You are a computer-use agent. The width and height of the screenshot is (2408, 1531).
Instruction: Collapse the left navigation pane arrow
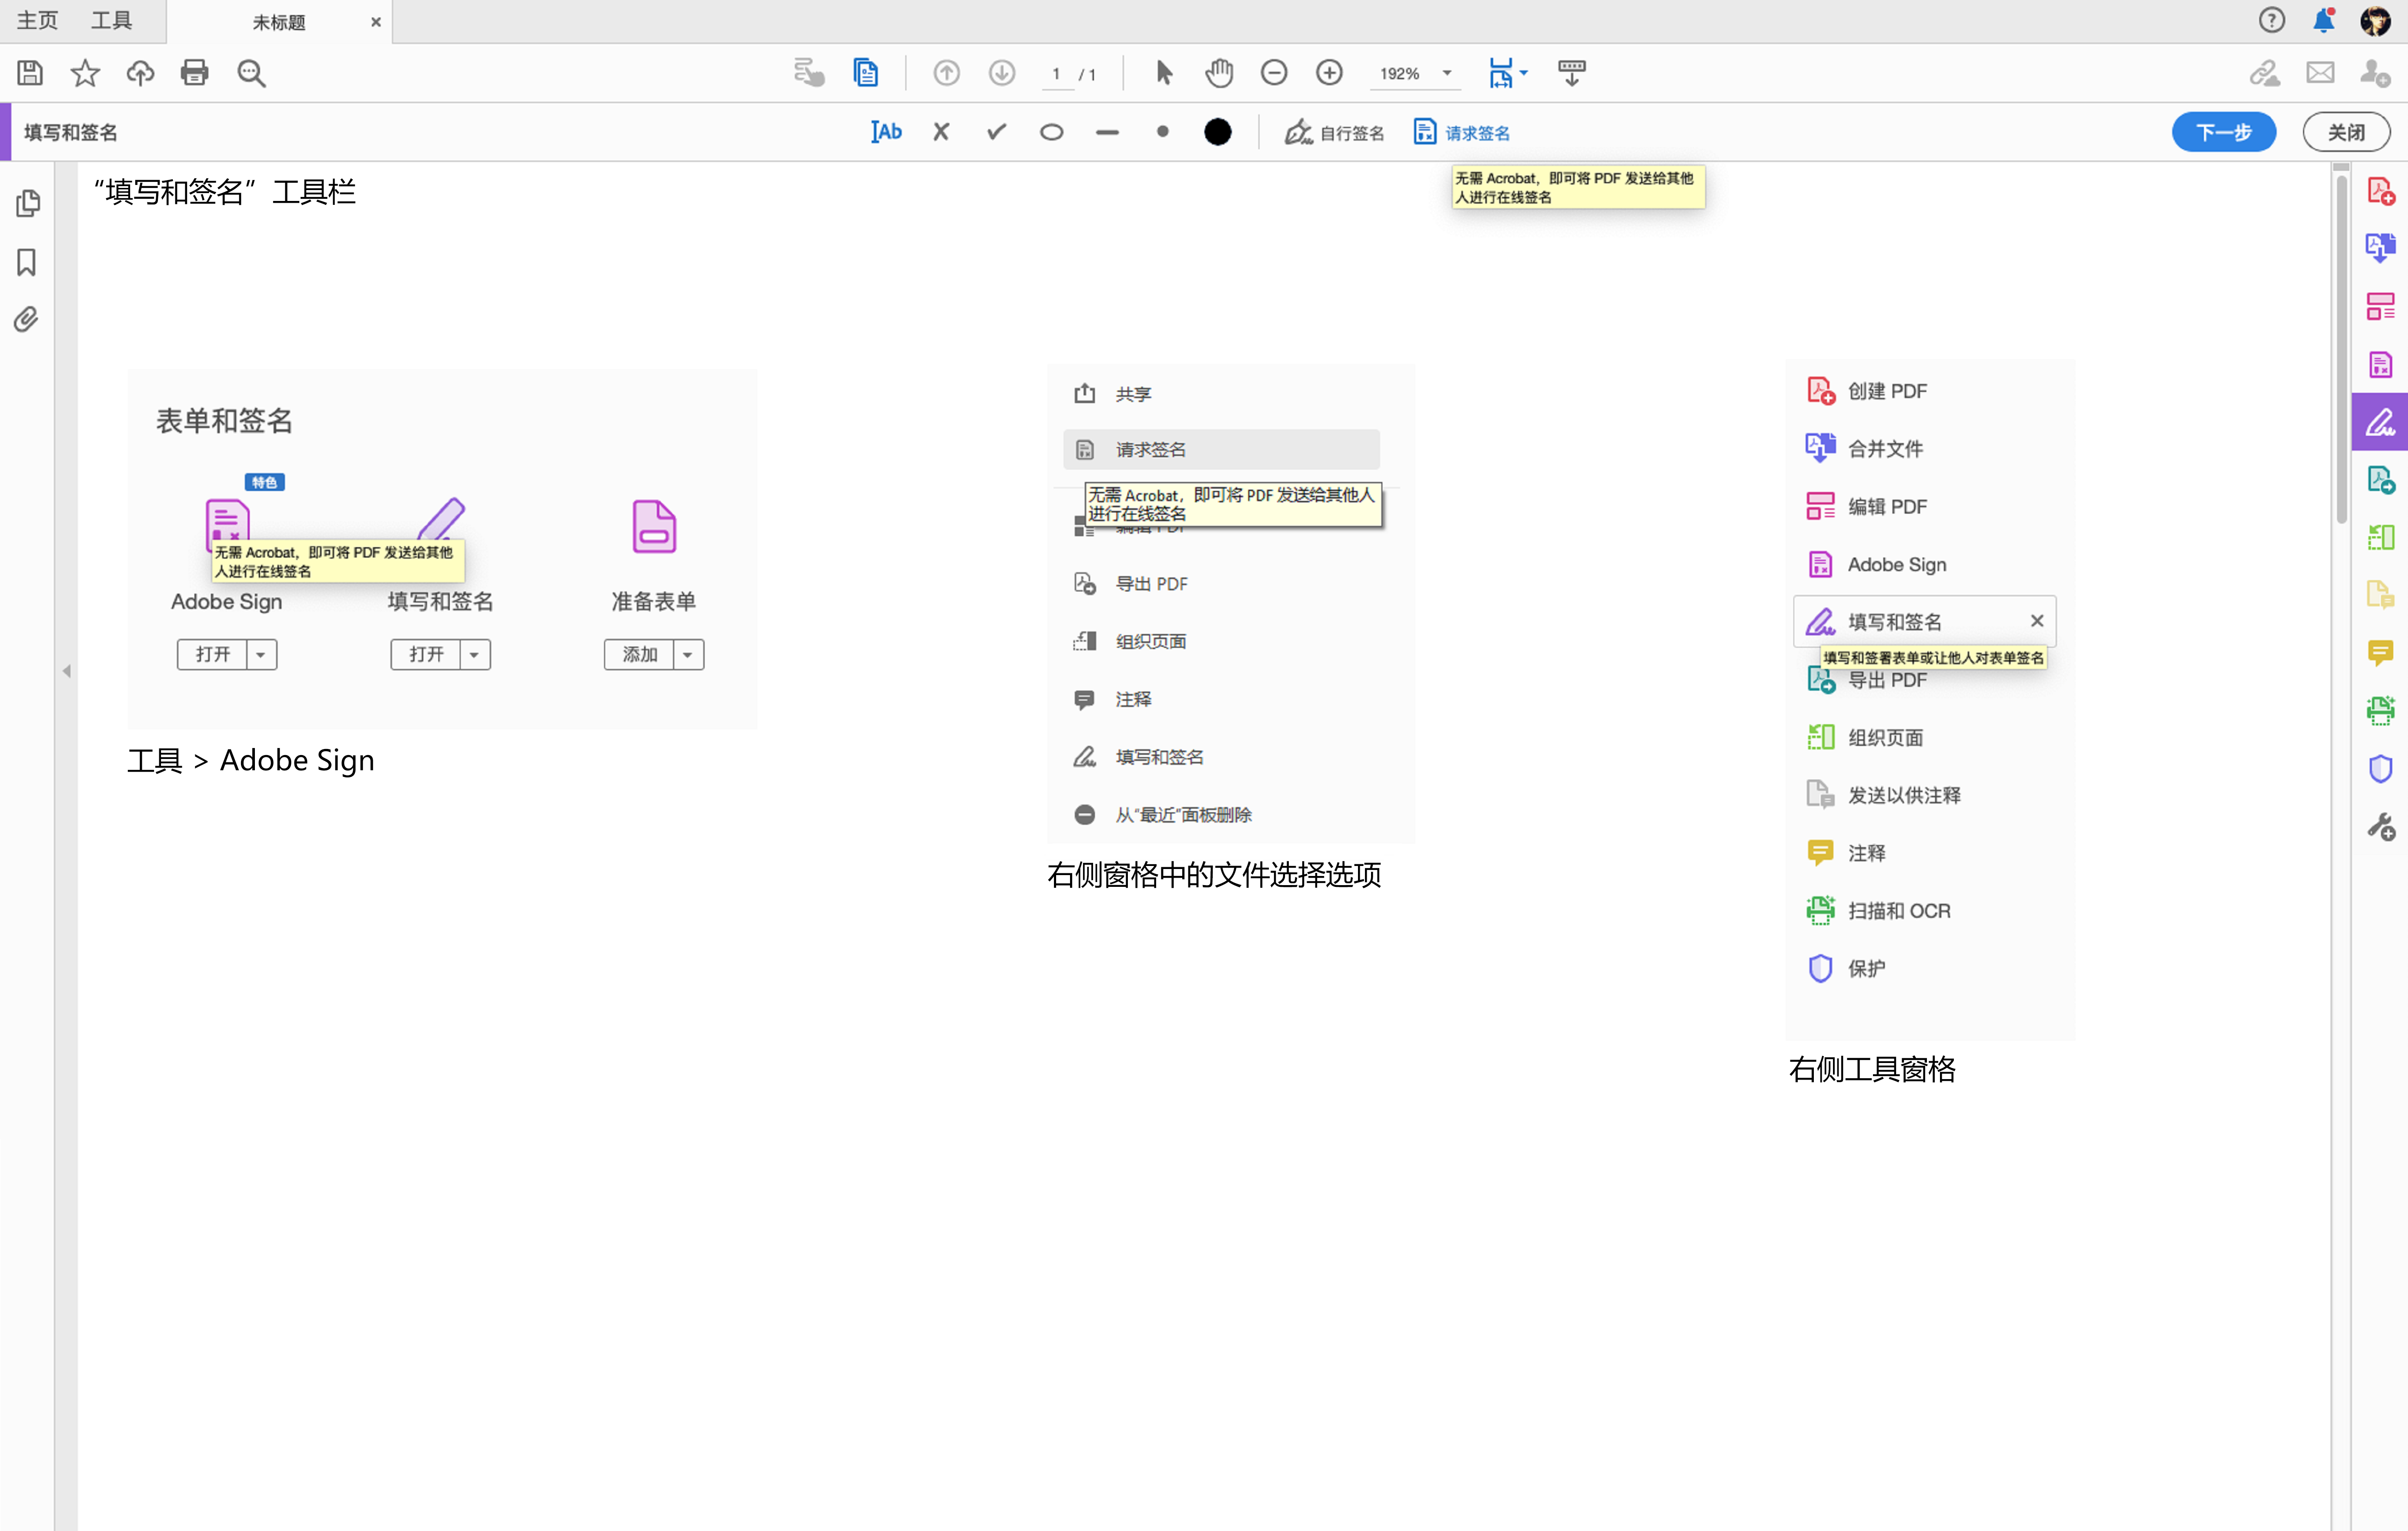point(67,671)
